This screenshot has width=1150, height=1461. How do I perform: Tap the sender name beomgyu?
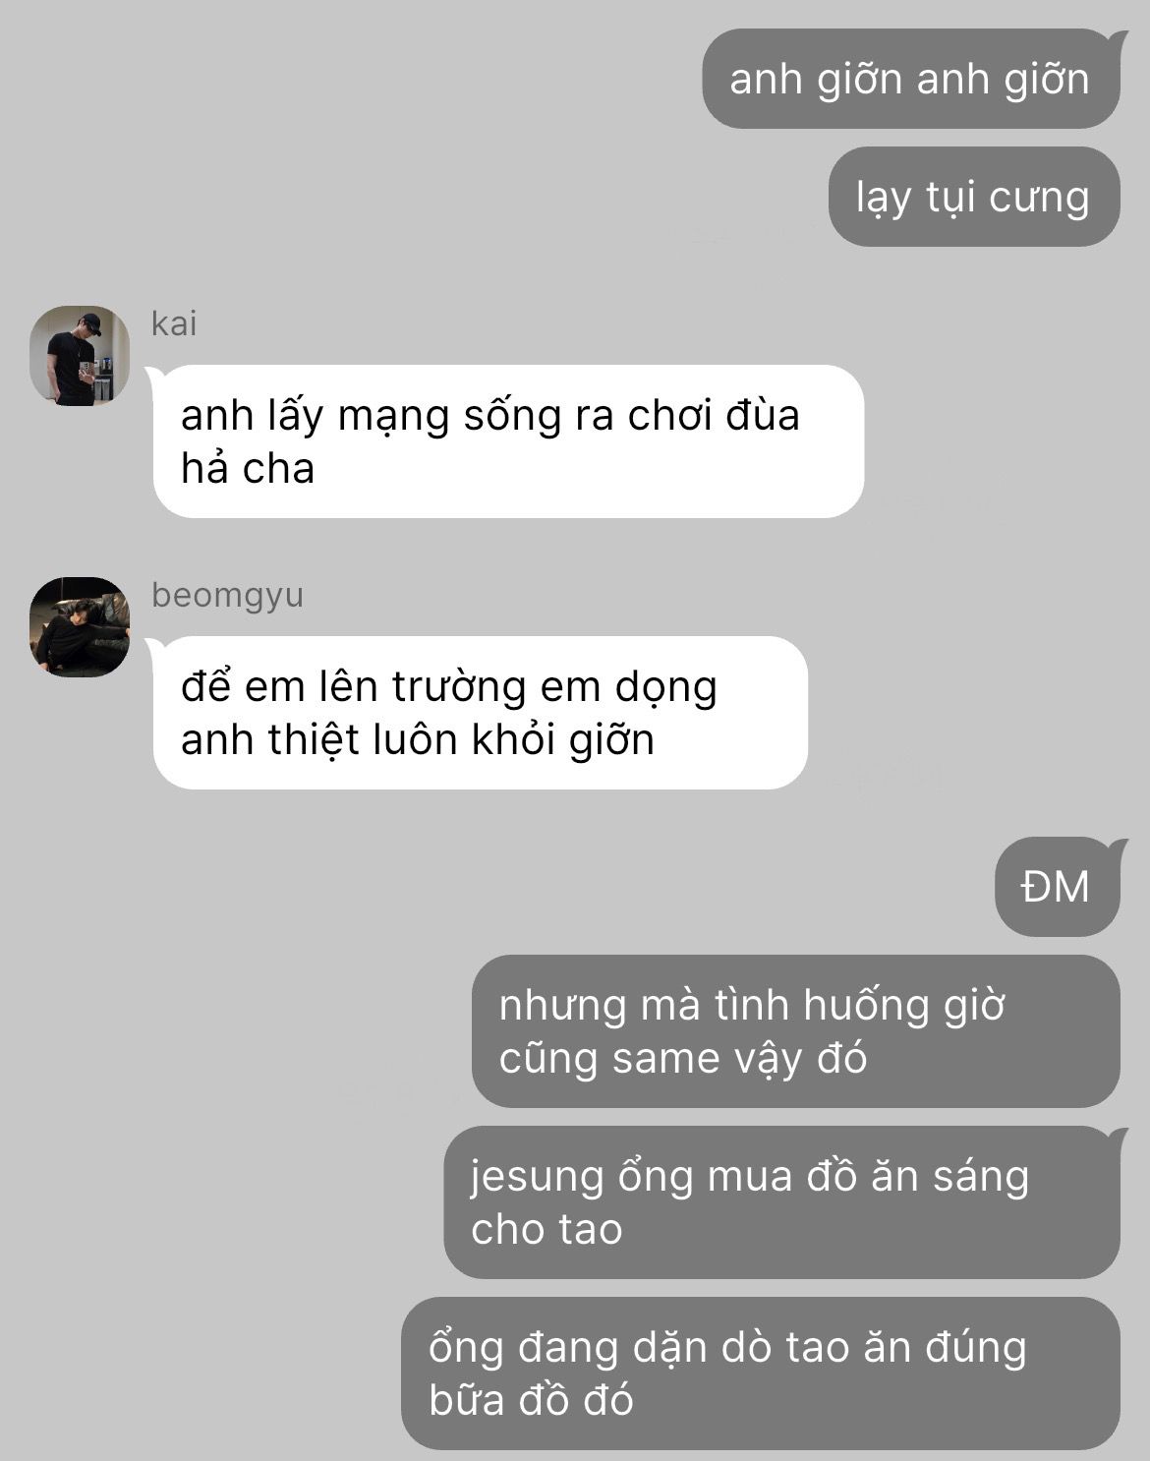tap(227, 596)
